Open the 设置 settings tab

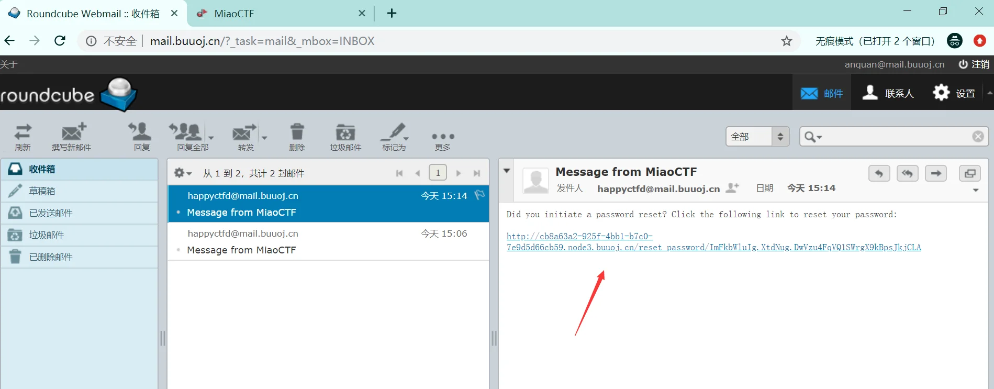(954, 93)
